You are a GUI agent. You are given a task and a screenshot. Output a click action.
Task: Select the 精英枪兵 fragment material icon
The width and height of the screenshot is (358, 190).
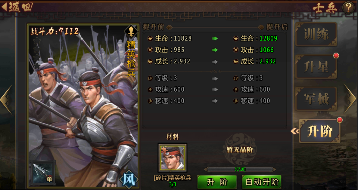pos(173,158)
